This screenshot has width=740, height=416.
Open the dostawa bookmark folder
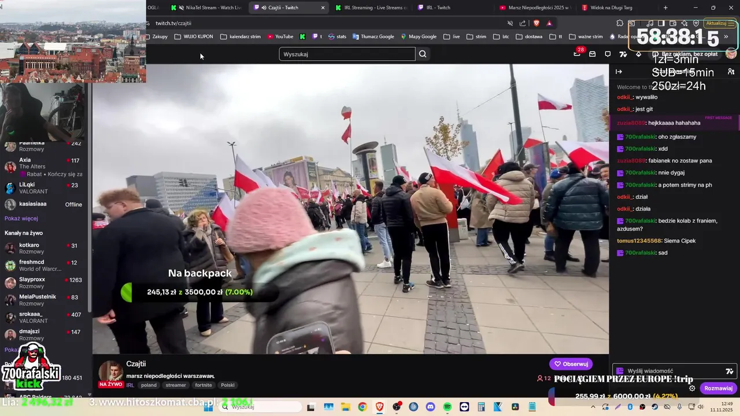pyautogui.click(x=530, y=36)
